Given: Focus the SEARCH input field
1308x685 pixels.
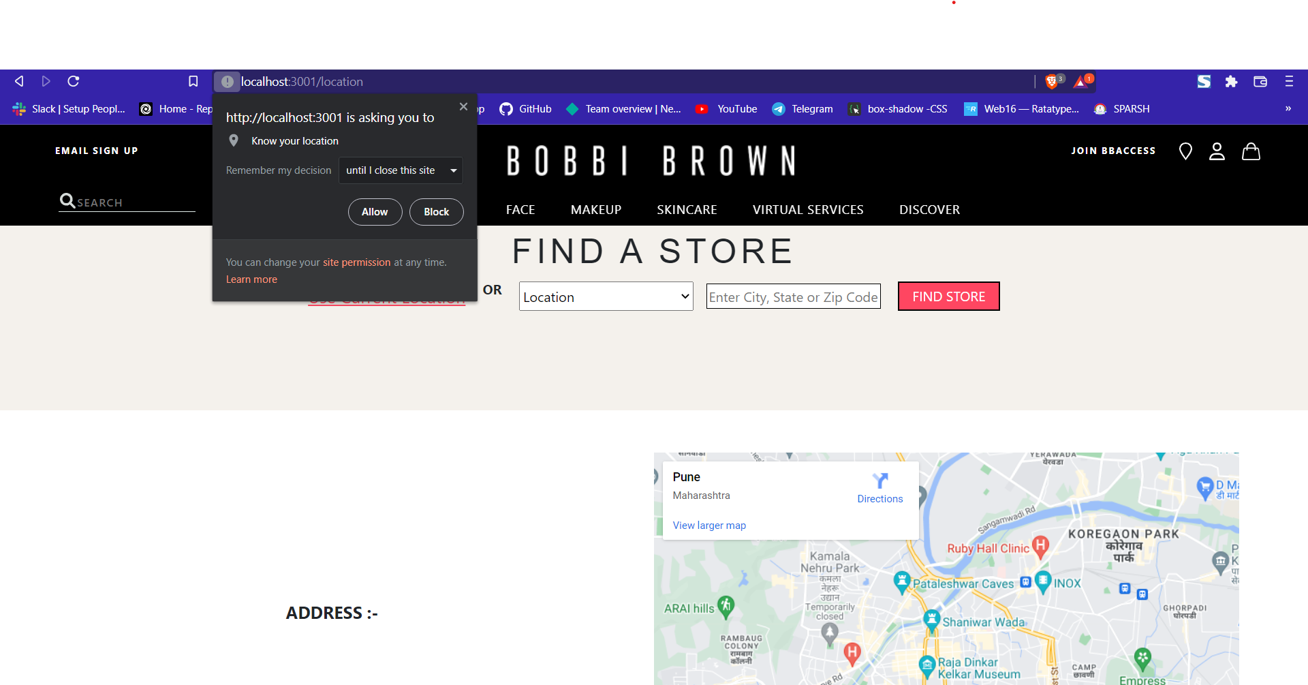Looking at the screenshot, I should point(135,202).
